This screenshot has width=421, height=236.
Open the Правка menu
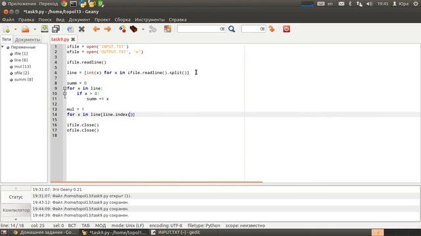point(26,20)
